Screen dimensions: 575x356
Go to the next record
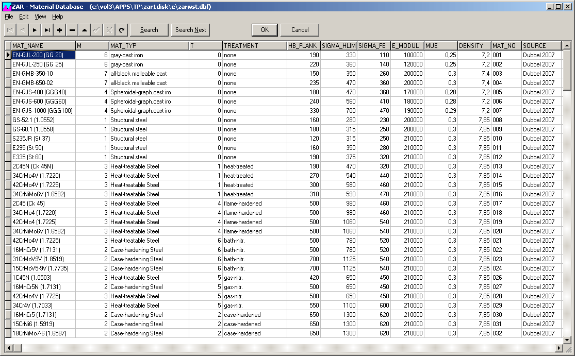pyautogui.click(x=35, y=30)
